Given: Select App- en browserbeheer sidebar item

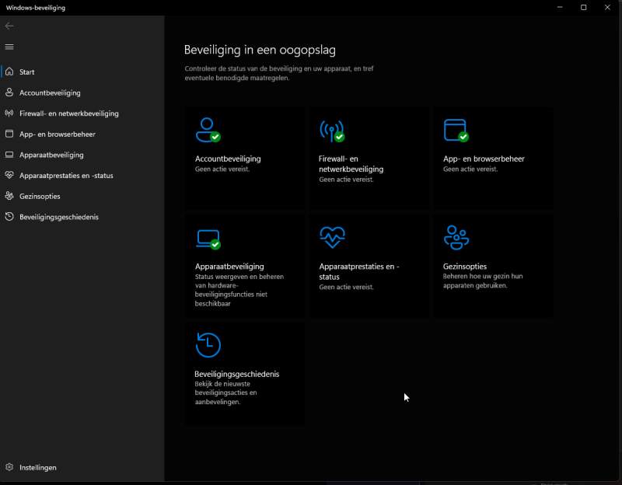Looking at the screenshot, I should 57,134.
